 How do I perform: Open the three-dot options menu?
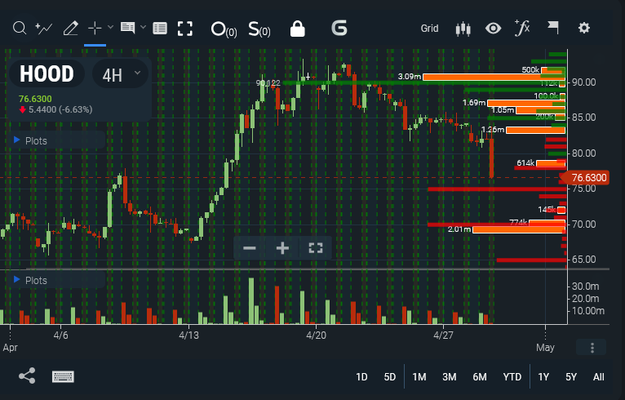[592, 348]
